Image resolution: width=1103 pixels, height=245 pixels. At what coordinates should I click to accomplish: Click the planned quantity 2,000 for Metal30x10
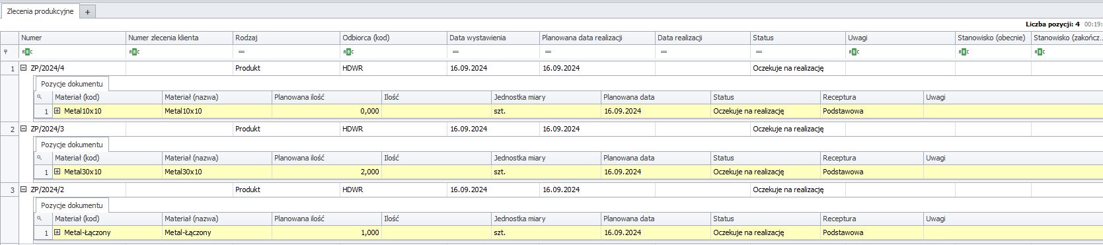[x=326, y=172]
